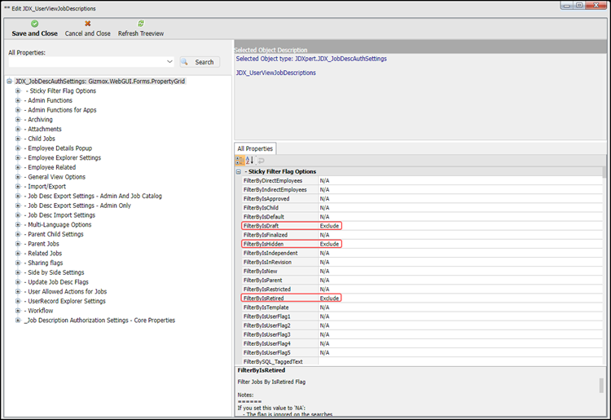
Task: Click N/A value for FilterByIsUserFlag1
Action: click(324, 316)
